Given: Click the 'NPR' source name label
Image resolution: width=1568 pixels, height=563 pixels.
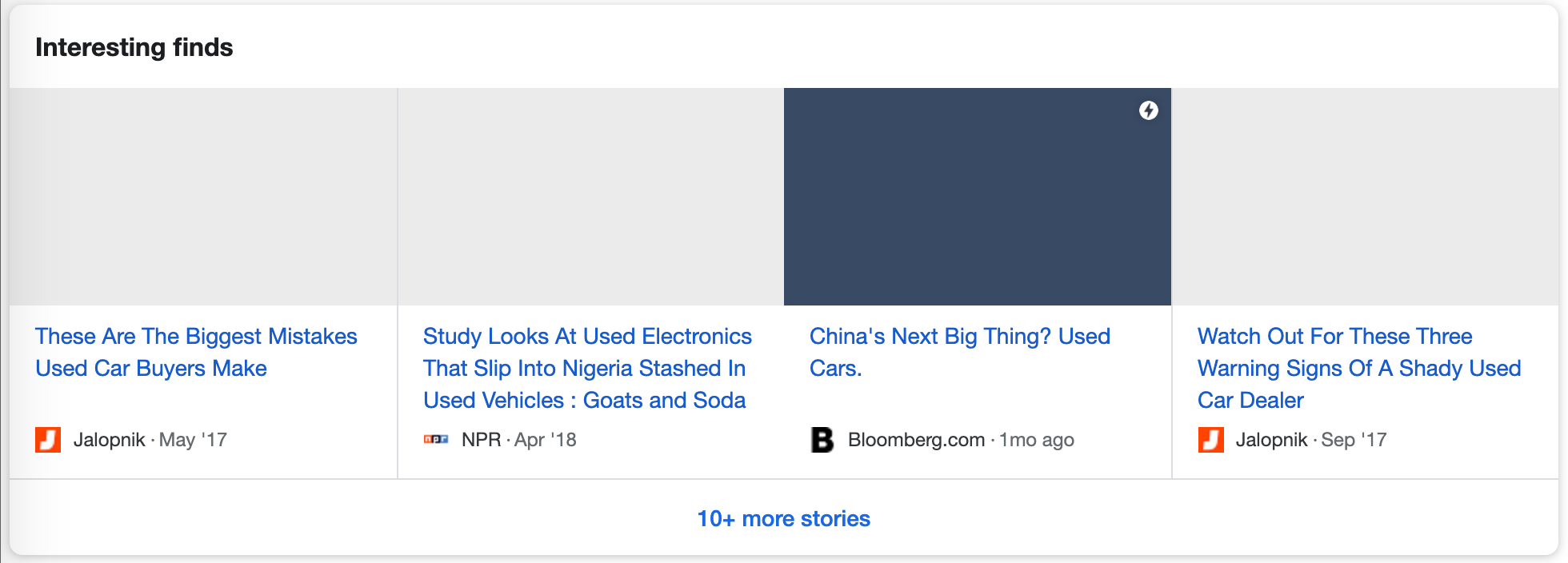Looking at the screenshot, I should click(481, 440).
